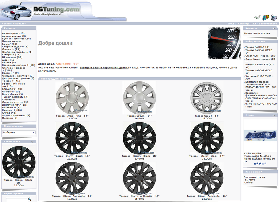This screenshot has height=202, width=279.
Task: Open Кошница in the top navigation bar
Action: pyautogui.click(x=243, y=24)
